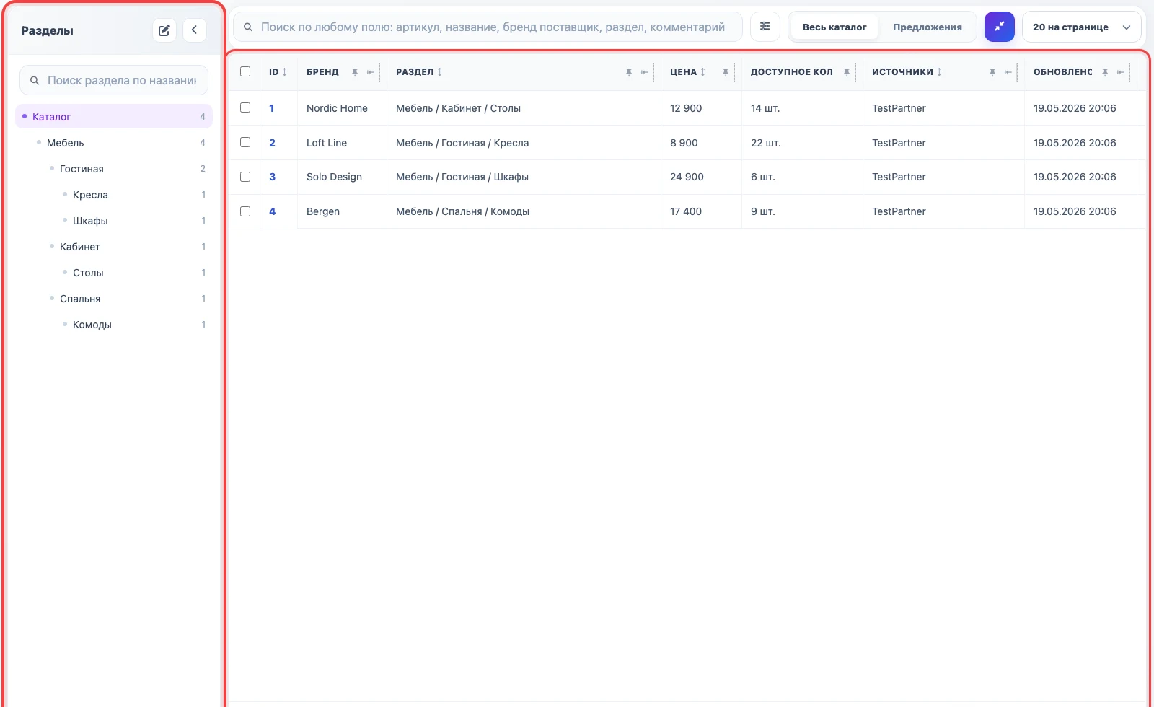Click the РАЗДЕЛ column auto-width arrow icon
This screenshot has width=1154, height=707.
pyautogui.click(x=645, y=72)
